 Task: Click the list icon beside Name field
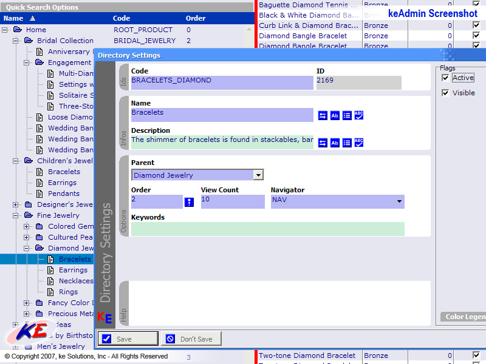pos(347,115)
